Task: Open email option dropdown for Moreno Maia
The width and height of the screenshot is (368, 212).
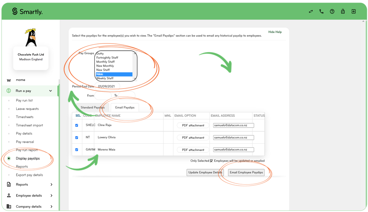Action: click(x=193, y=150)
